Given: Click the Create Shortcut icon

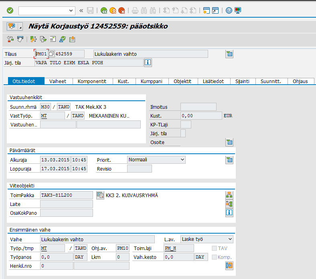Looking at the screenshot, I should pyautogui.click(x=215, y=10).
